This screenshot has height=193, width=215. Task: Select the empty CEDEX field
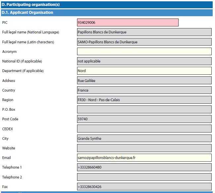pyautogui.click(x=144, y=129)
